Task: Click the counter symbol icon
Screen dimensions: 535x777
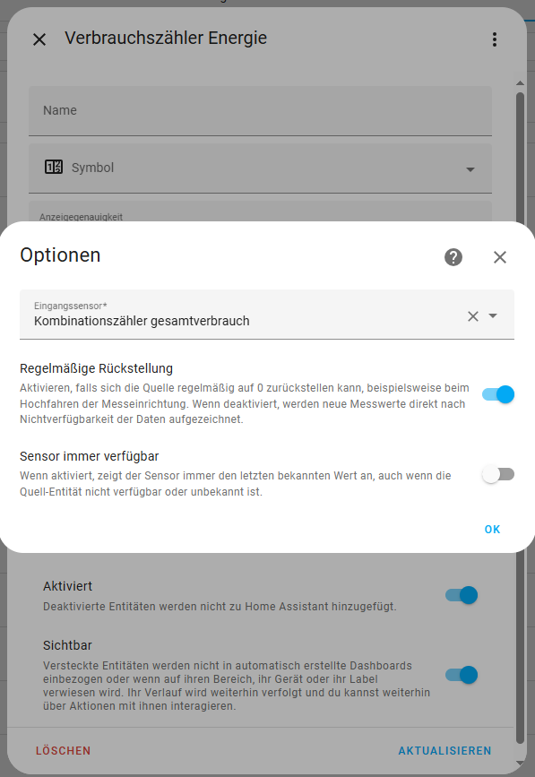Action: 54,167
